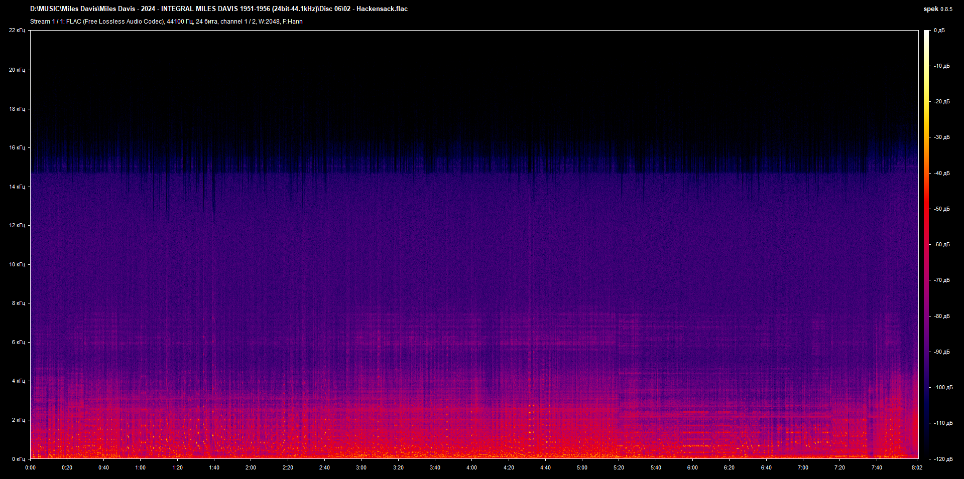Viewport: 964px width, 479px height.
Task: Click the -10 дБ level scale label
Action: click(942, 66)
